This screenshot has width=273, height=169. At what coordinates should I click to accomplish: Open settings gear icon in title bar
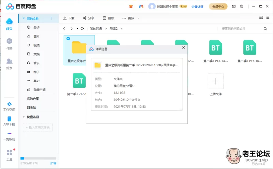click(x=242, y=6)
